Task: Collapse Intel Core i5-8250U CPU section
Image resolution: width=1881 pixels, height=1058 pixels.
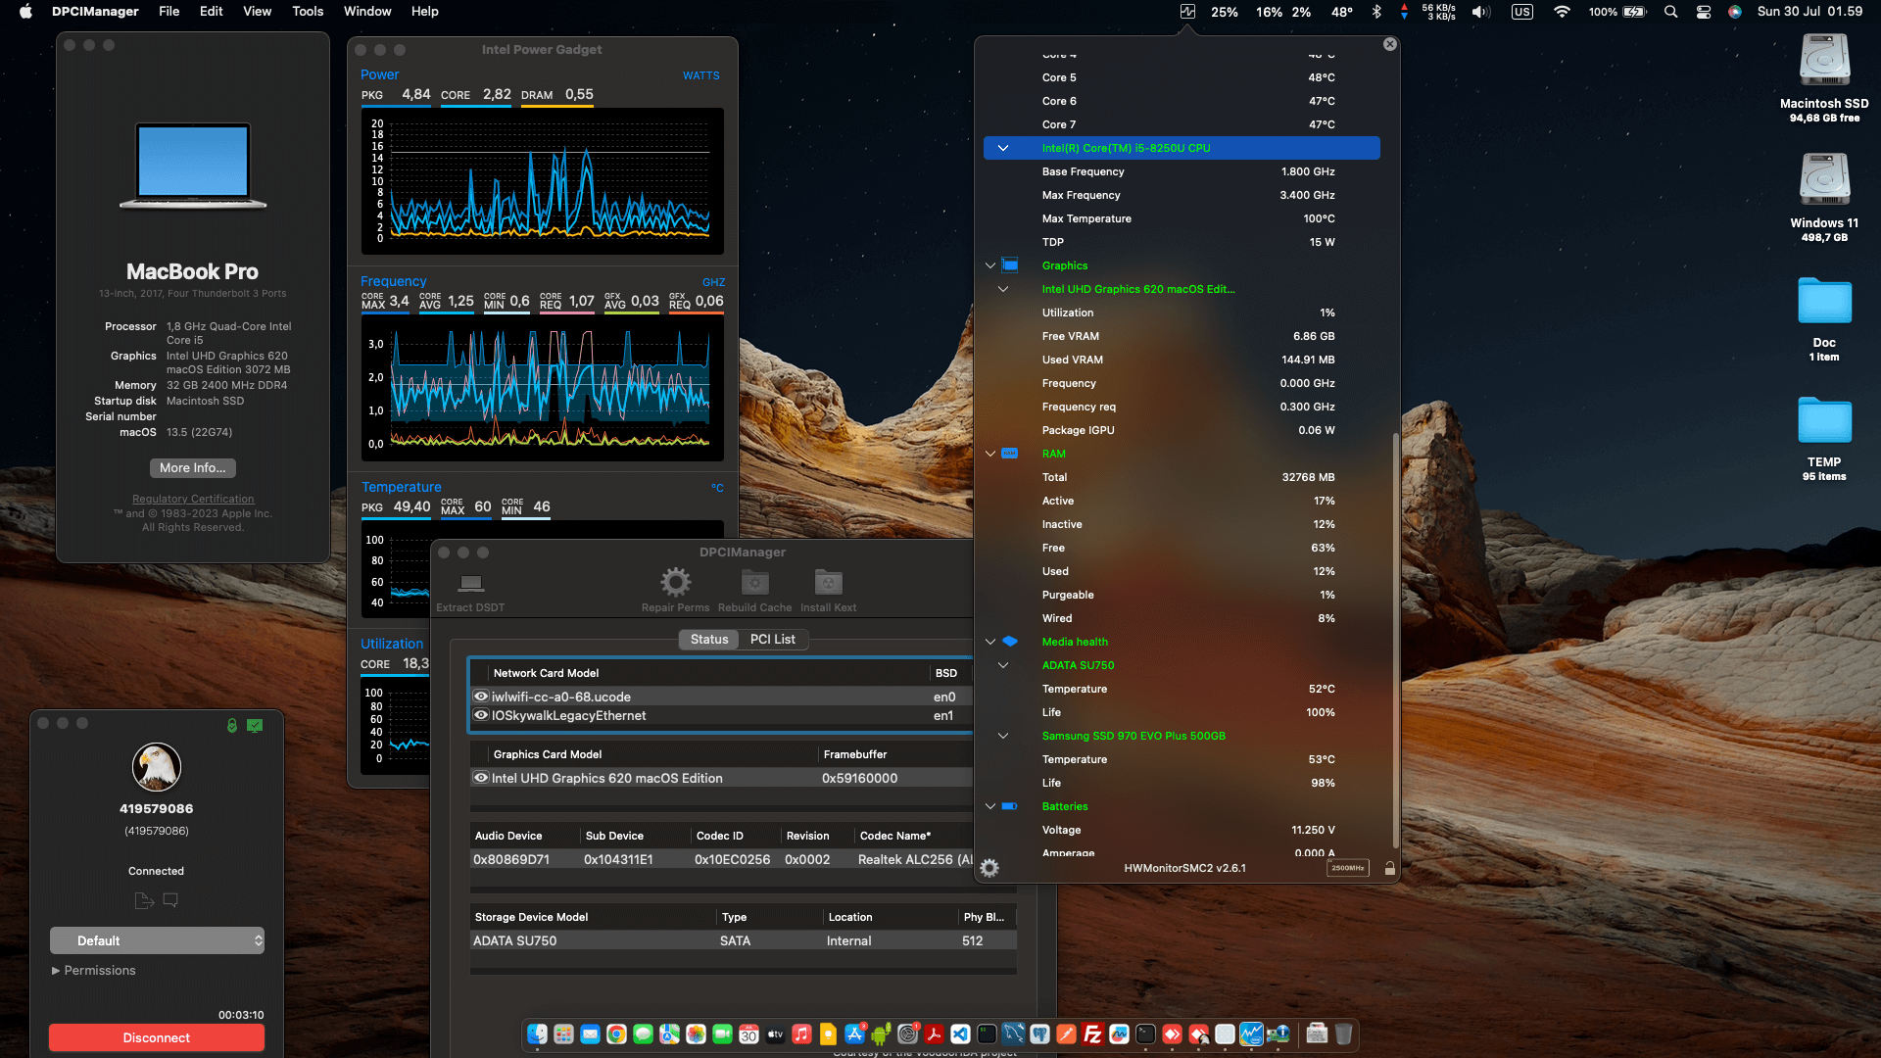Action: coord(1003,148)
